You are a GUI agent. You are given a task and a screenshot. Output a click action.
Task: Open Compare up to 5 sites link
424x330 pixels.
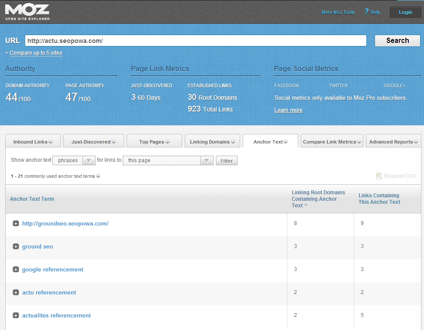[36, 53]
